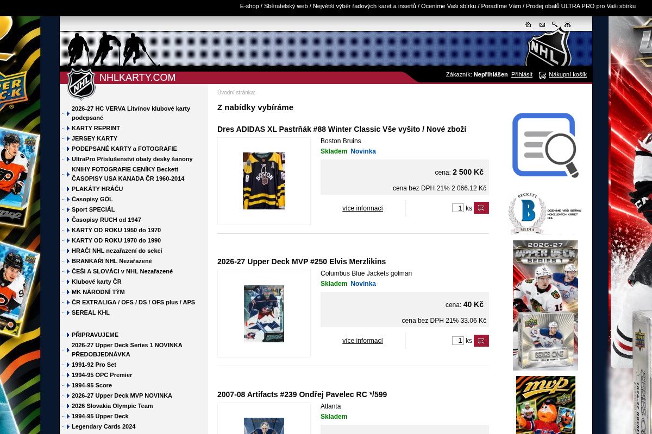This screenshot has height=434, width=652.
Task: Focus quantity field for Merzlikins card
Action: [x=458, y=341]
